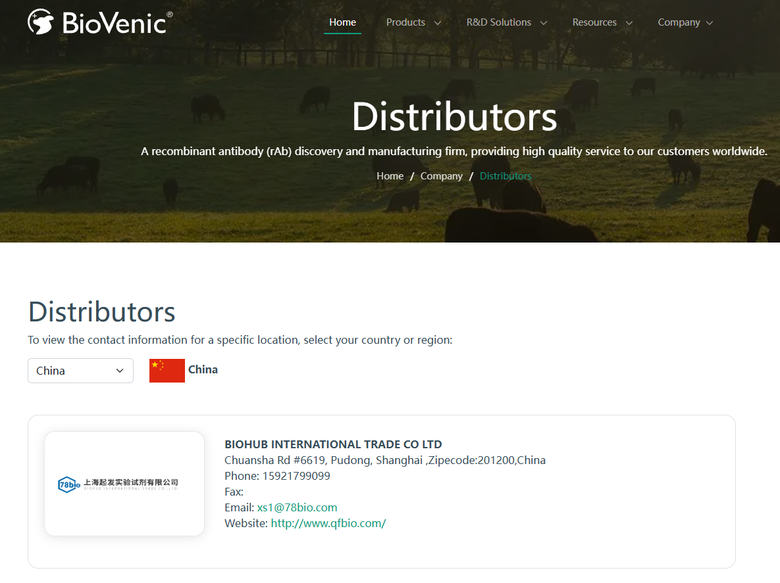780x583 pixels.
Task: Open the Company navigation menu
Action: coord(679,22)
